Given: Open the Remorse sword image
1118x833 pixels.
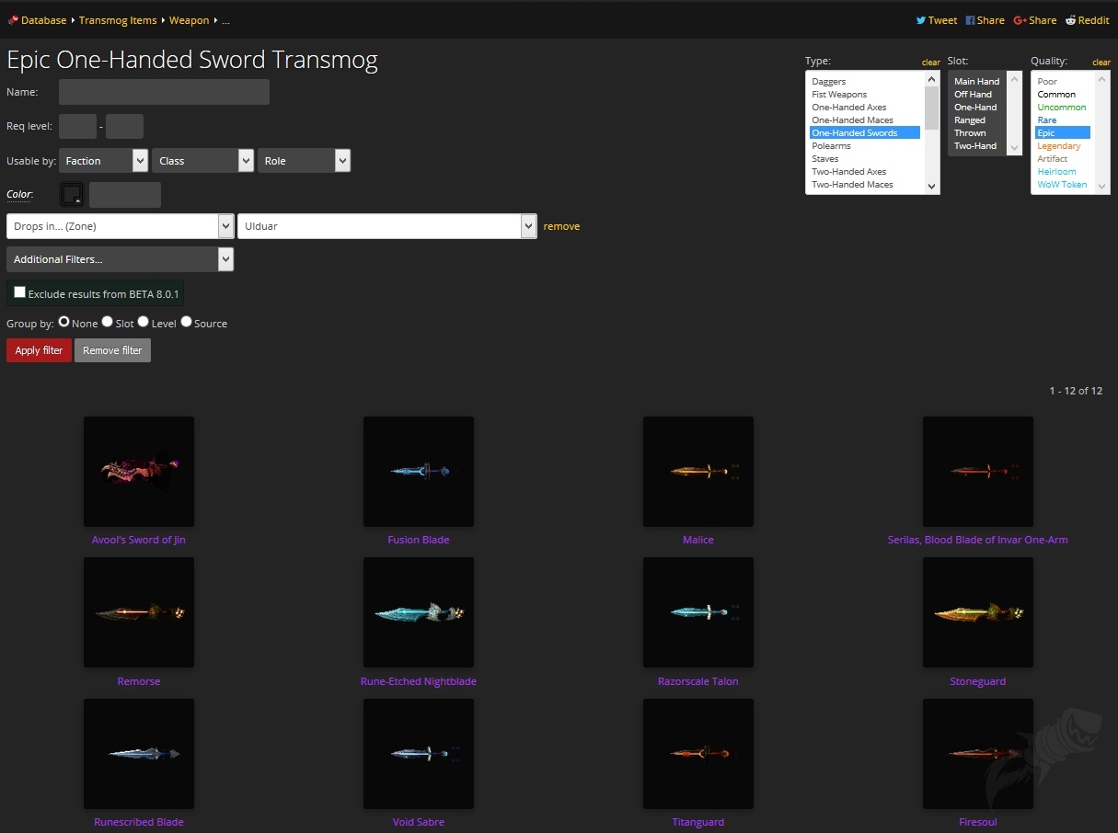Looking at the screenshot, I should click(x=139, y=612).
